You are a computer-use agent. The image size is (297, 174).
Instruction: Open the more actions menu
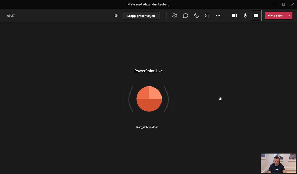click(x=218, y=15)
